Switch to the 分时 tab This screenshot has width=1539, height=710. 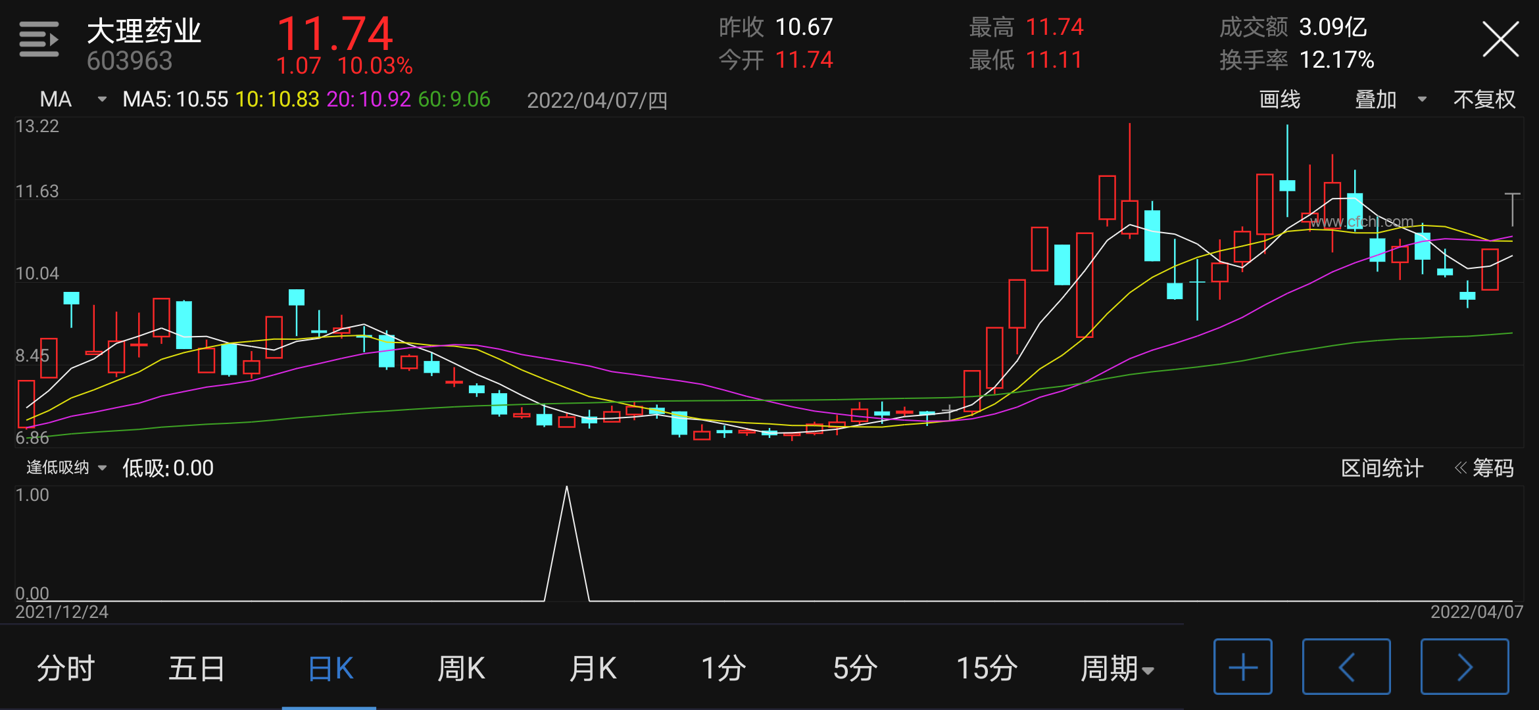coord(66,669)
